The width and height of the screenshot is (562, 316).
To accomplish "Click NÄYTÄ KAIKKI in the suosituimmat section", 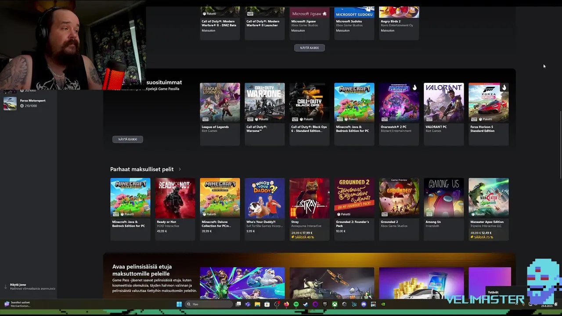I will 128,139.
